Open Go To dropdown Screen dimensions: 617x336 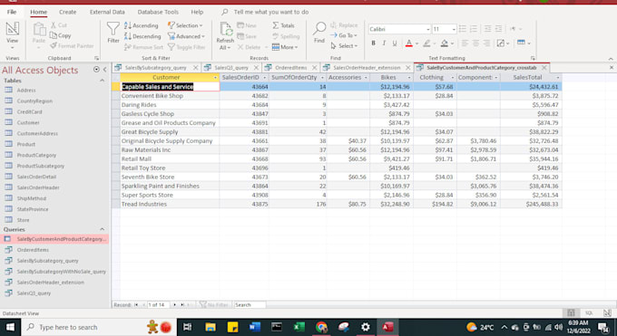(344, 35)
